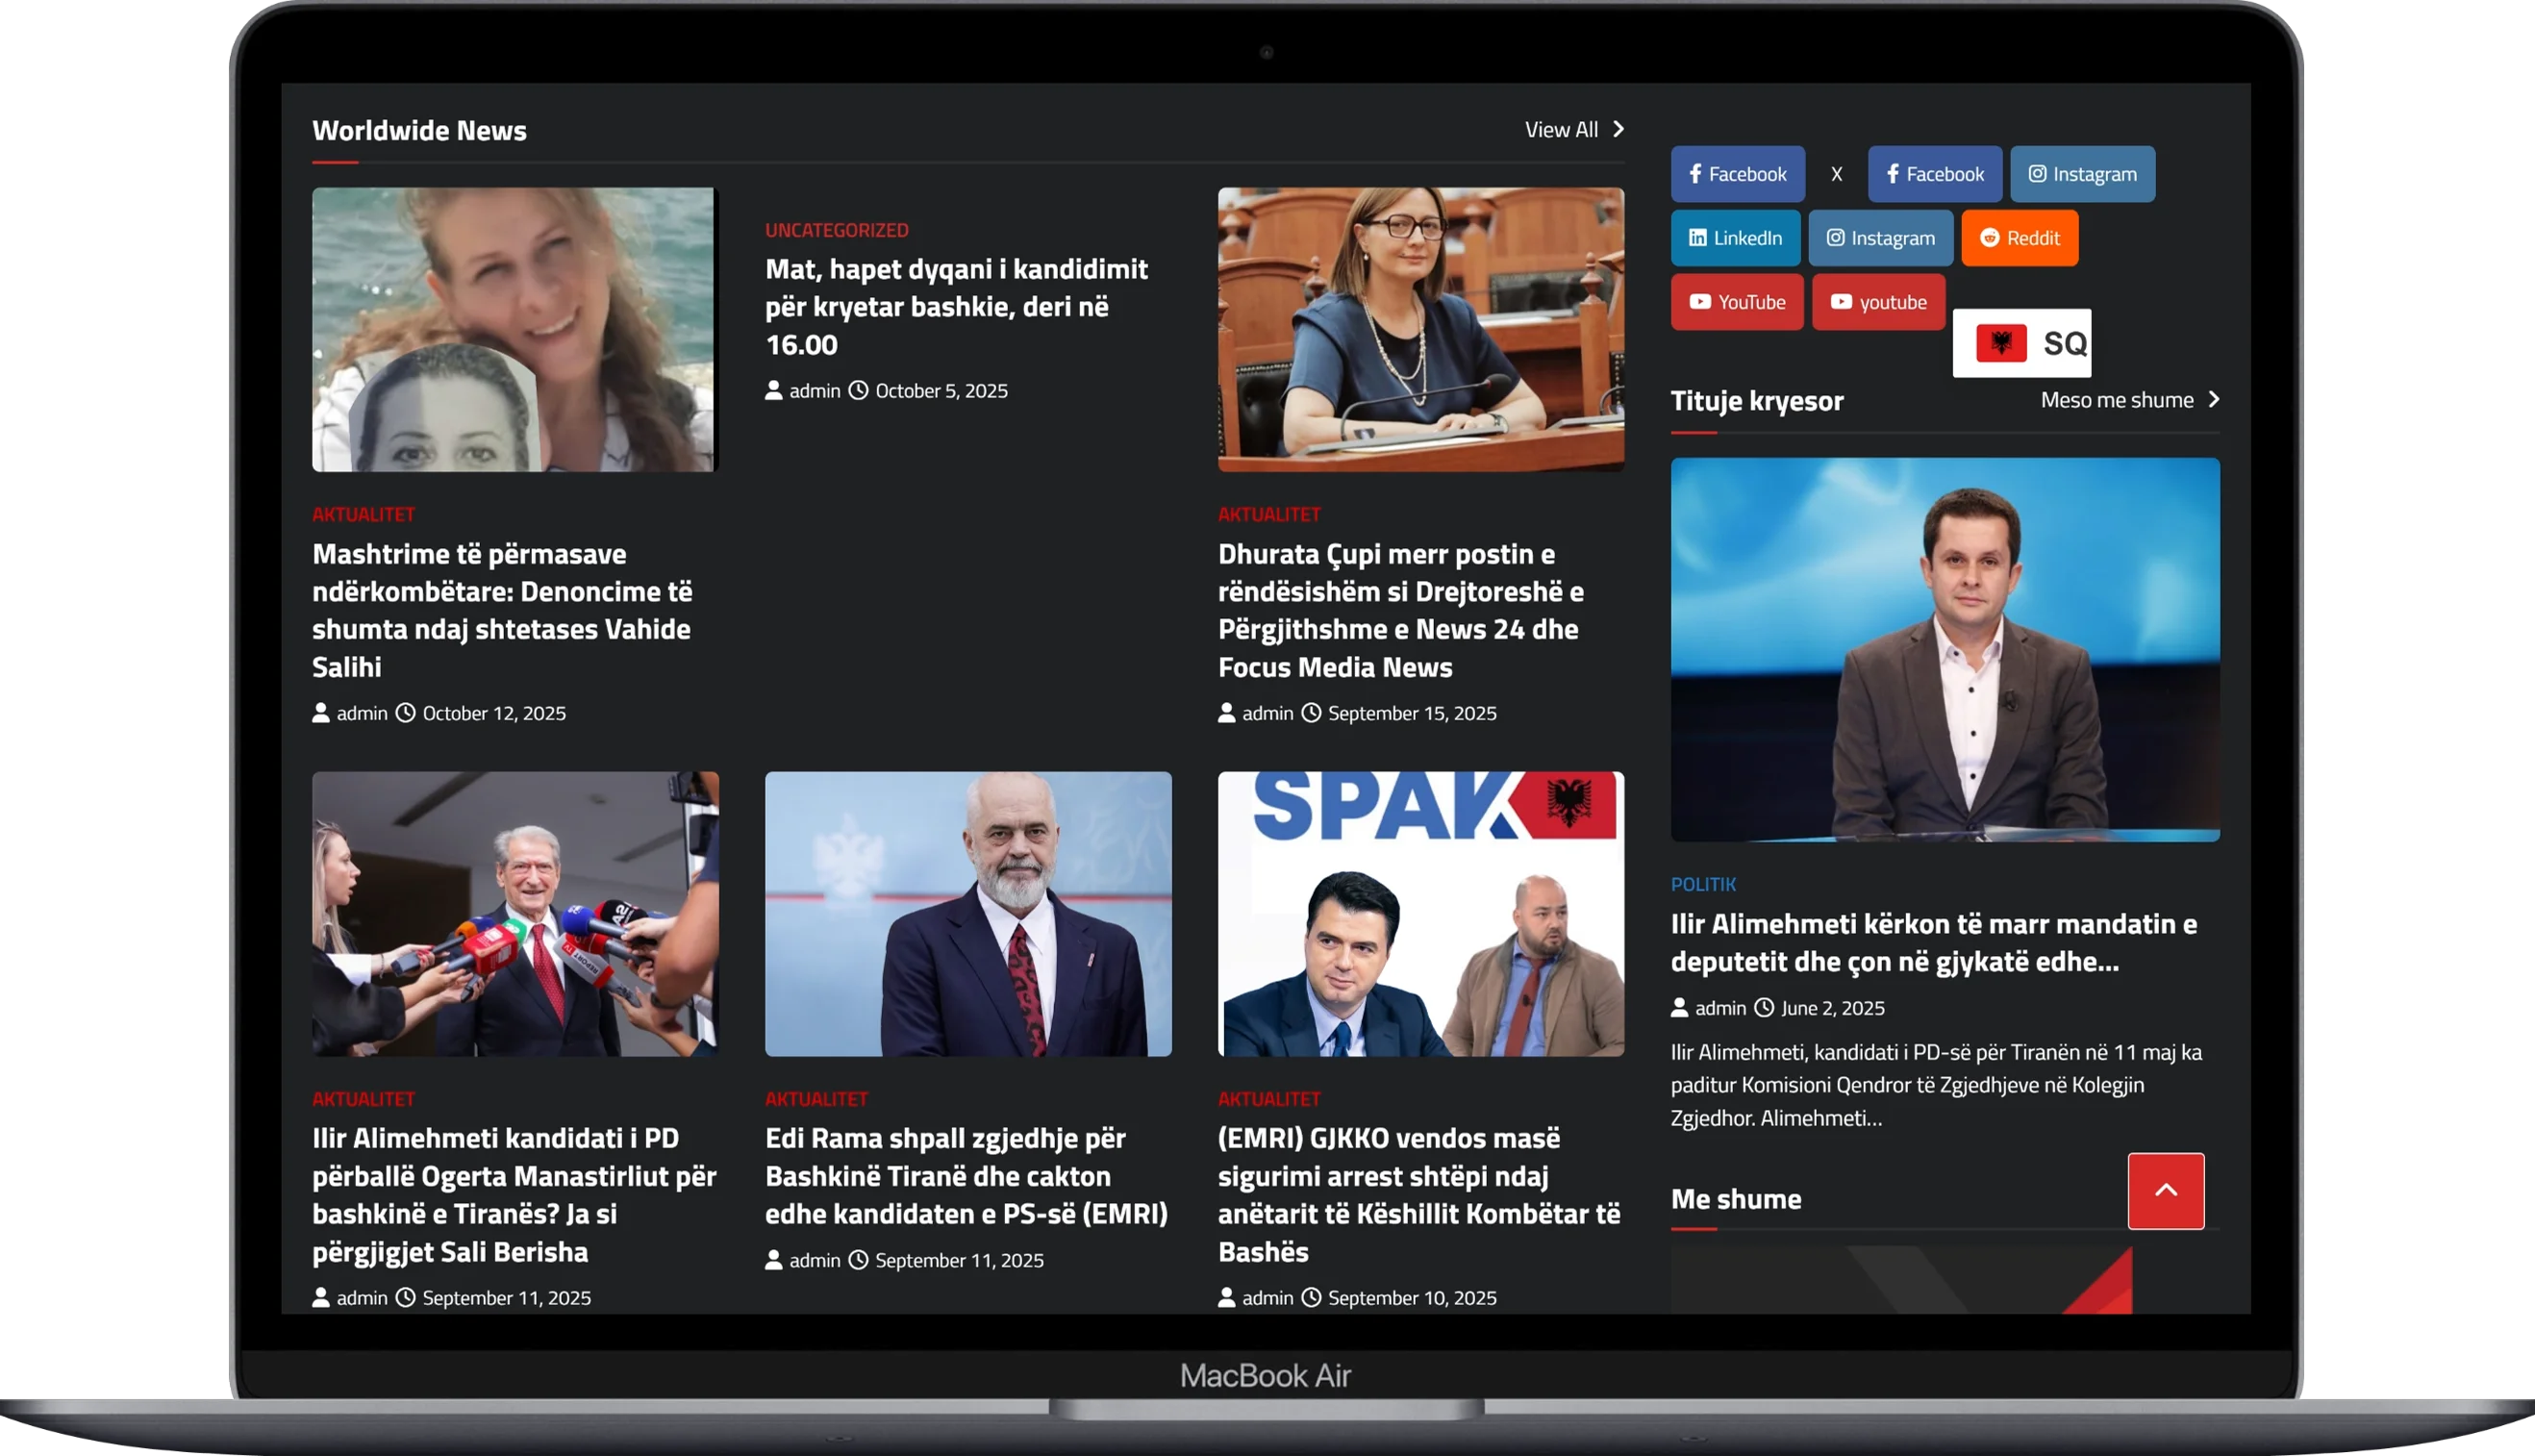Viewport: 2535px width, 1456px height.
Task: Open the capitalized YouTube button
Action: tap(1737, 302)
